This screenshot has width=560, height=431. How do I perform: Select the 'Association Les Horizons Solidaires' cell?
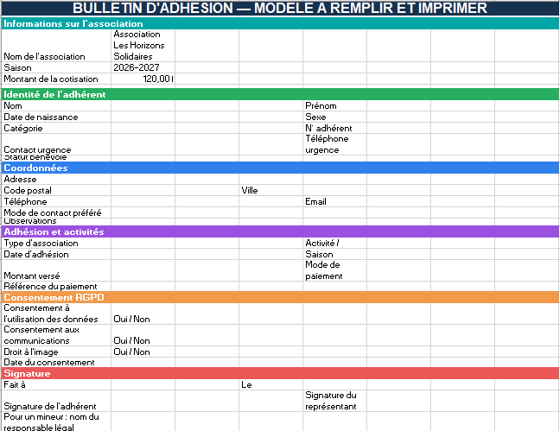[143, 46]
